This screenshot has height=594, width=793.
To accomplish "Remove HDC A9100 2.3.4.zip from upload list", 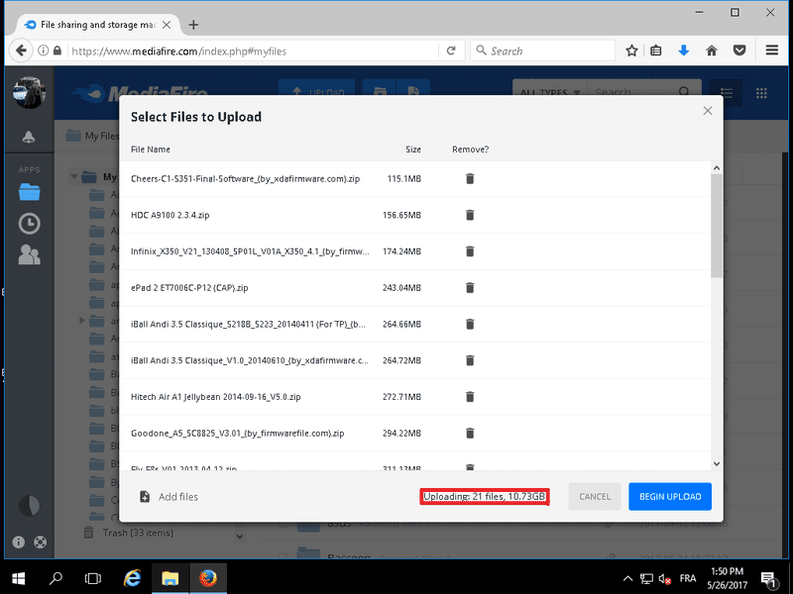I will click(x=470, y=215).
